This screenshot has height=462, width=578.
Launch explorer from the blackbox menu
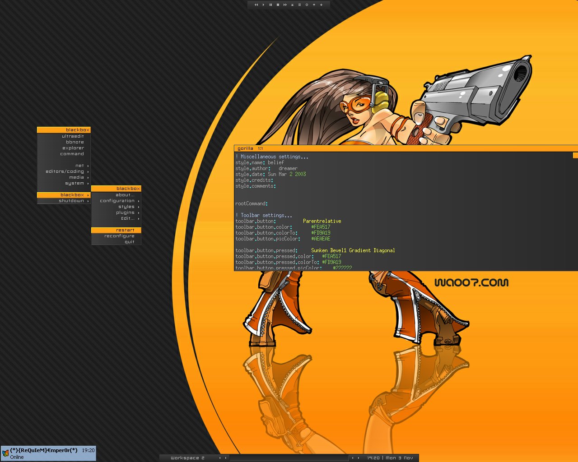click(64, 148)
